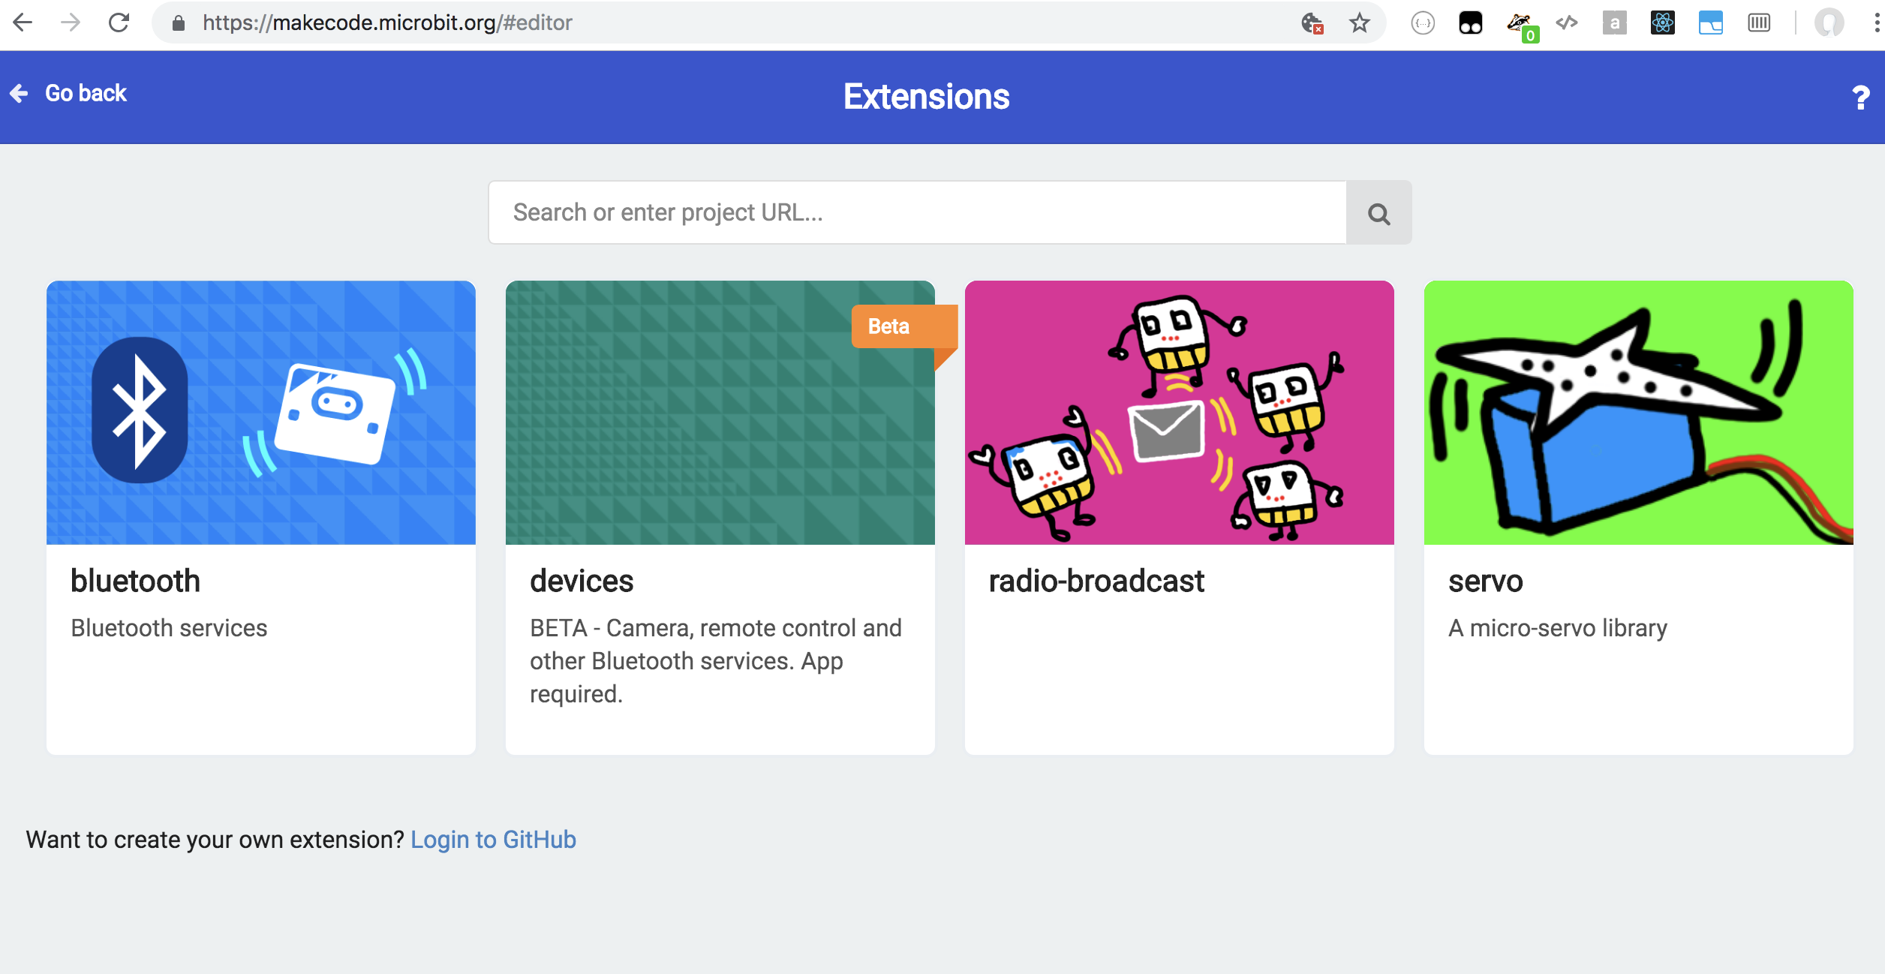Open the devices extension card title

(x=582, y=581)
